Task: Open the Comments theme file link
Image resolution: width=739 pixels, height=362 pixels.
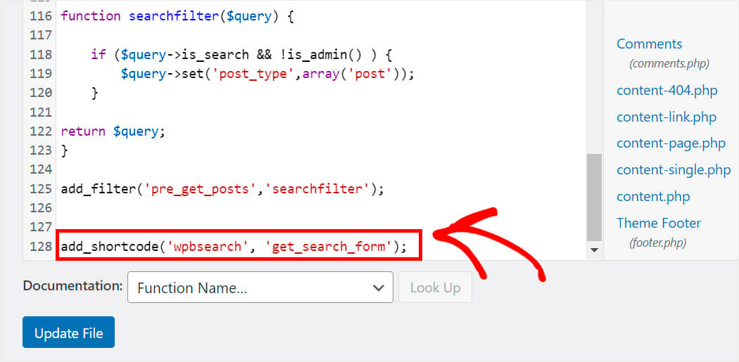Action: pyautogui.click(x=649, y=44)
